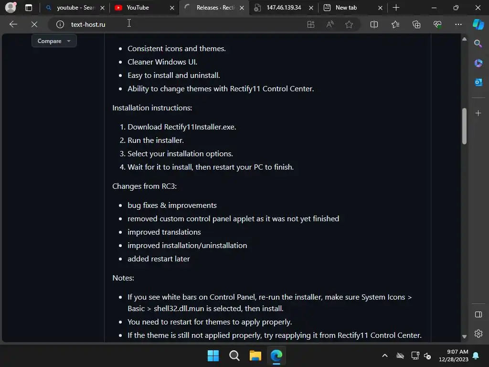The height and width of the screenshot is (367, 489).
Task: Open taskbar Search
Action: click(x=234, y=356)
